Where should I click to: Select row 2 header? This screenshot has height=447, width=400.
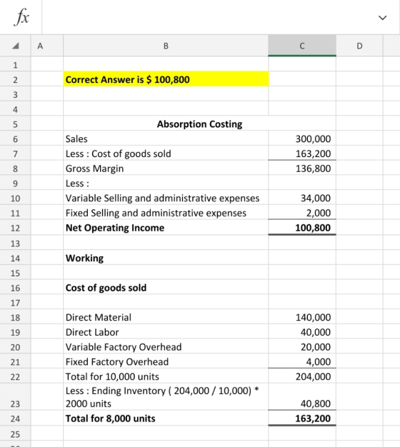pyautogui.click(x=15, y=79)
